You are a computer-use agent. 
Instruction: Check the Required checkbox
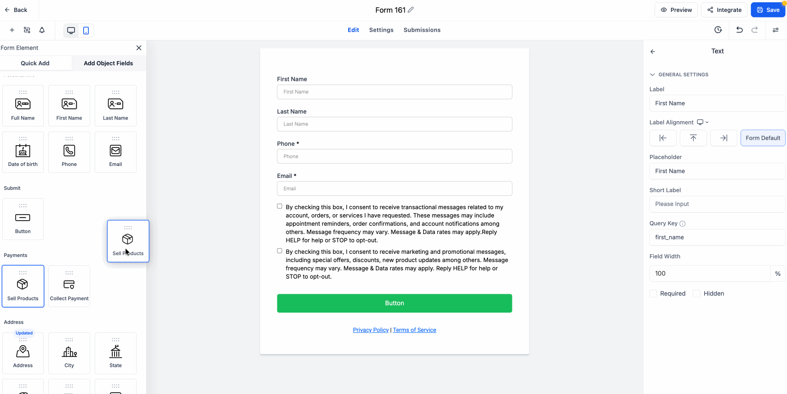tap(653, 293)
